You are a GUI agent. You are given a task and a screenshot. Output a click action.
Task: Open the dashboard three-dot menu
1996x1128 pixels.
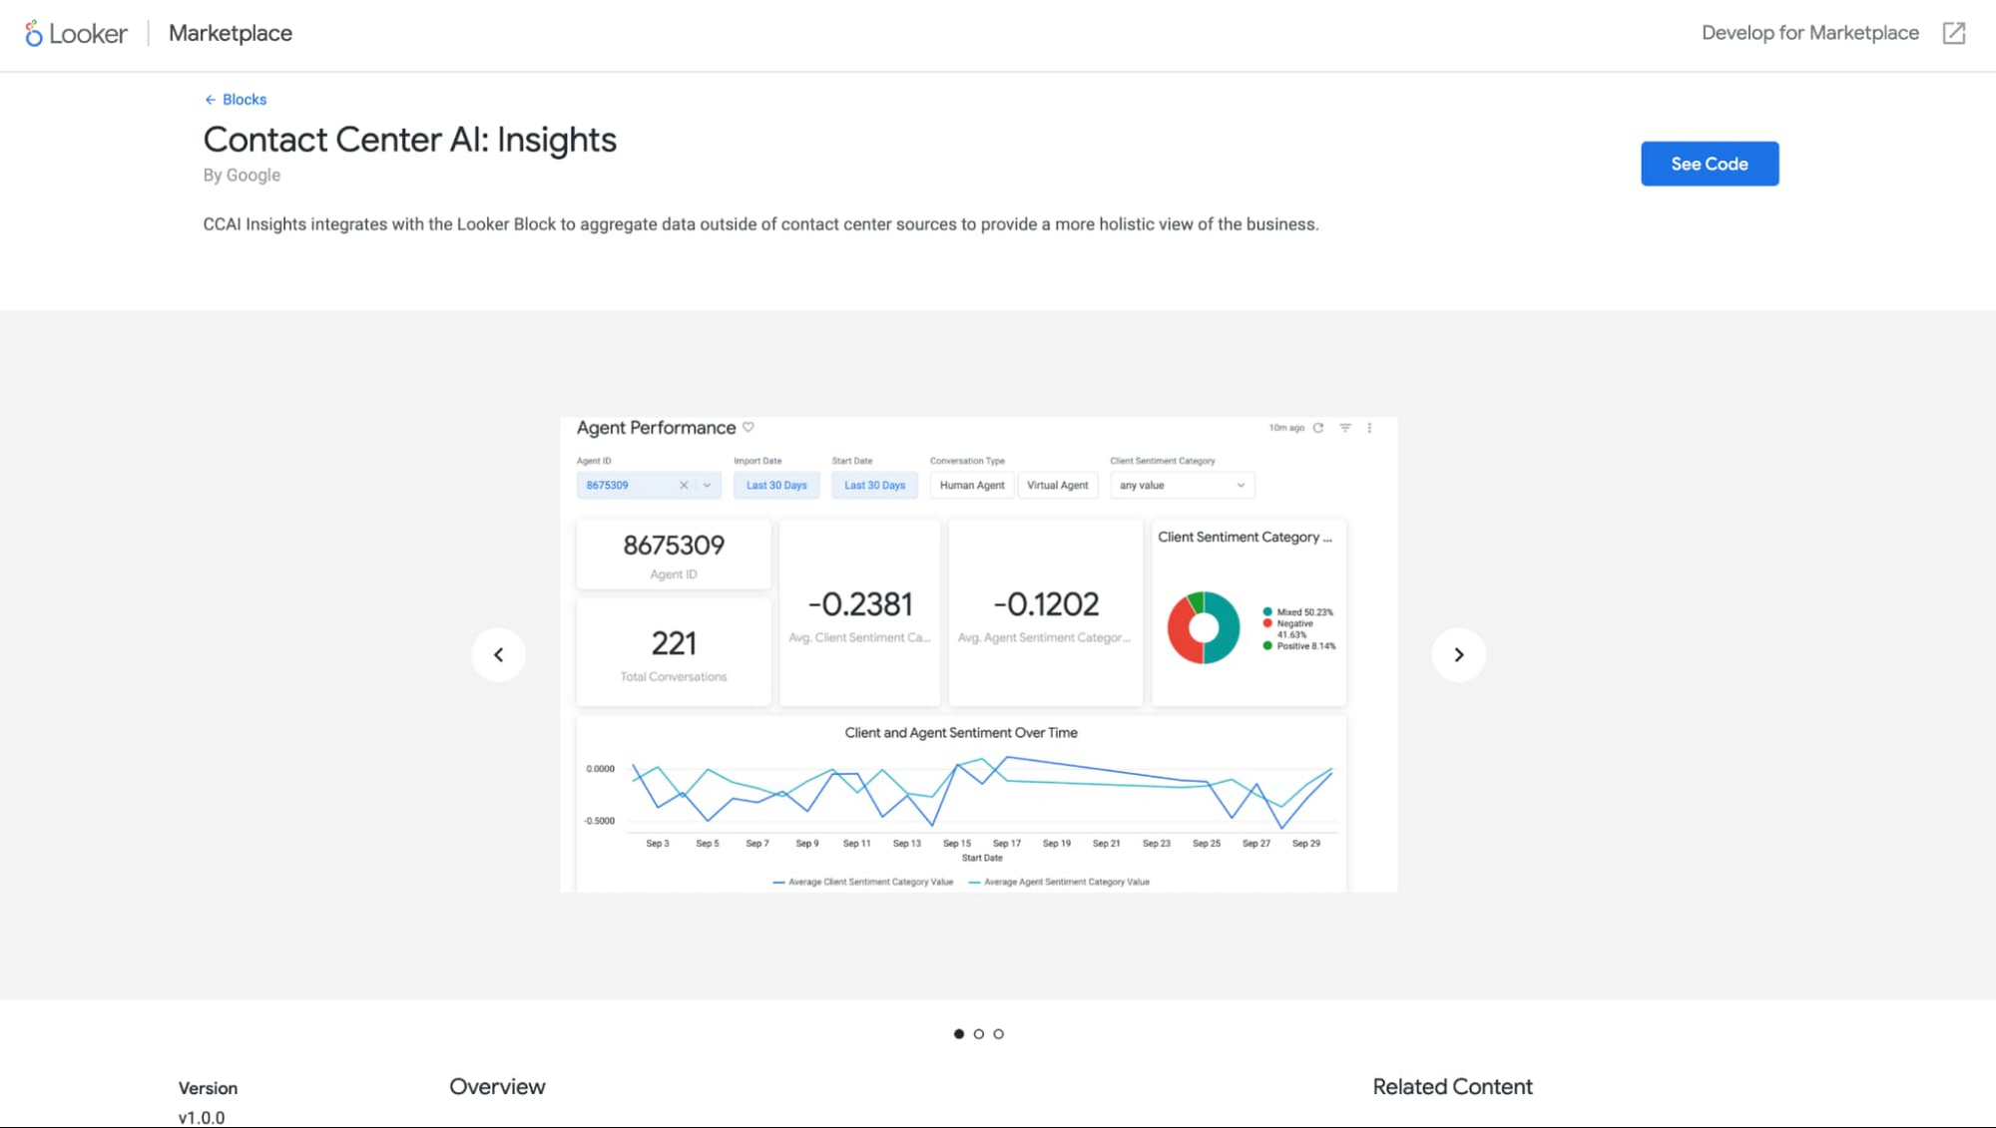[x=1369, y=428]
